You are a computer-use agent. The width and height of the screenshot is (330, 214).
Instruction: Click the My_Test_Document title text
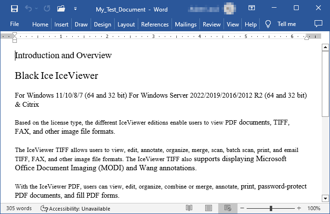point(120,10)
